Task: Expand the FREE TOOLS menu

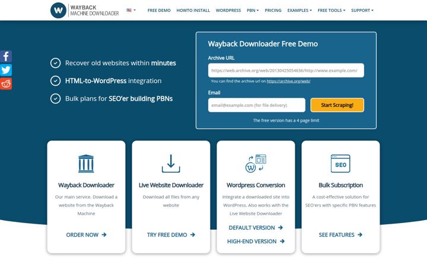Action: pos(331,10)
